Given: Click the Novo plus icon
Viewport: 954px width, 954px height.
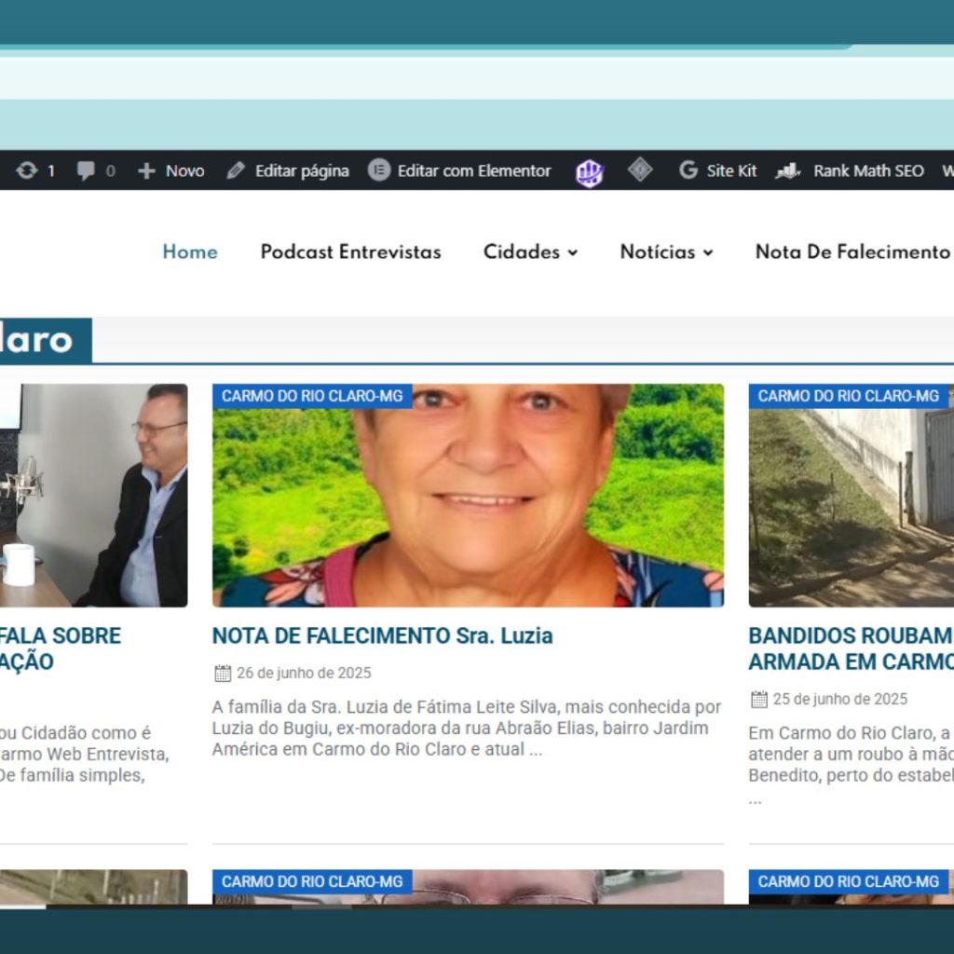Looking at the screenshot, I should tap(146, 170).
